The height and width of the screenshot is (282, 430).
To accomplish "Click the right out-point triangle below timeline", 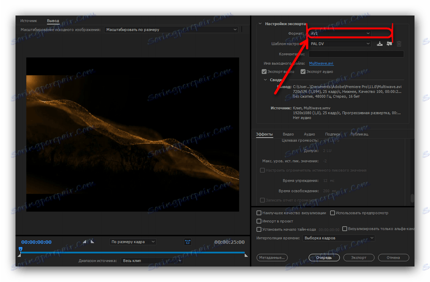I will pos(246,255).
